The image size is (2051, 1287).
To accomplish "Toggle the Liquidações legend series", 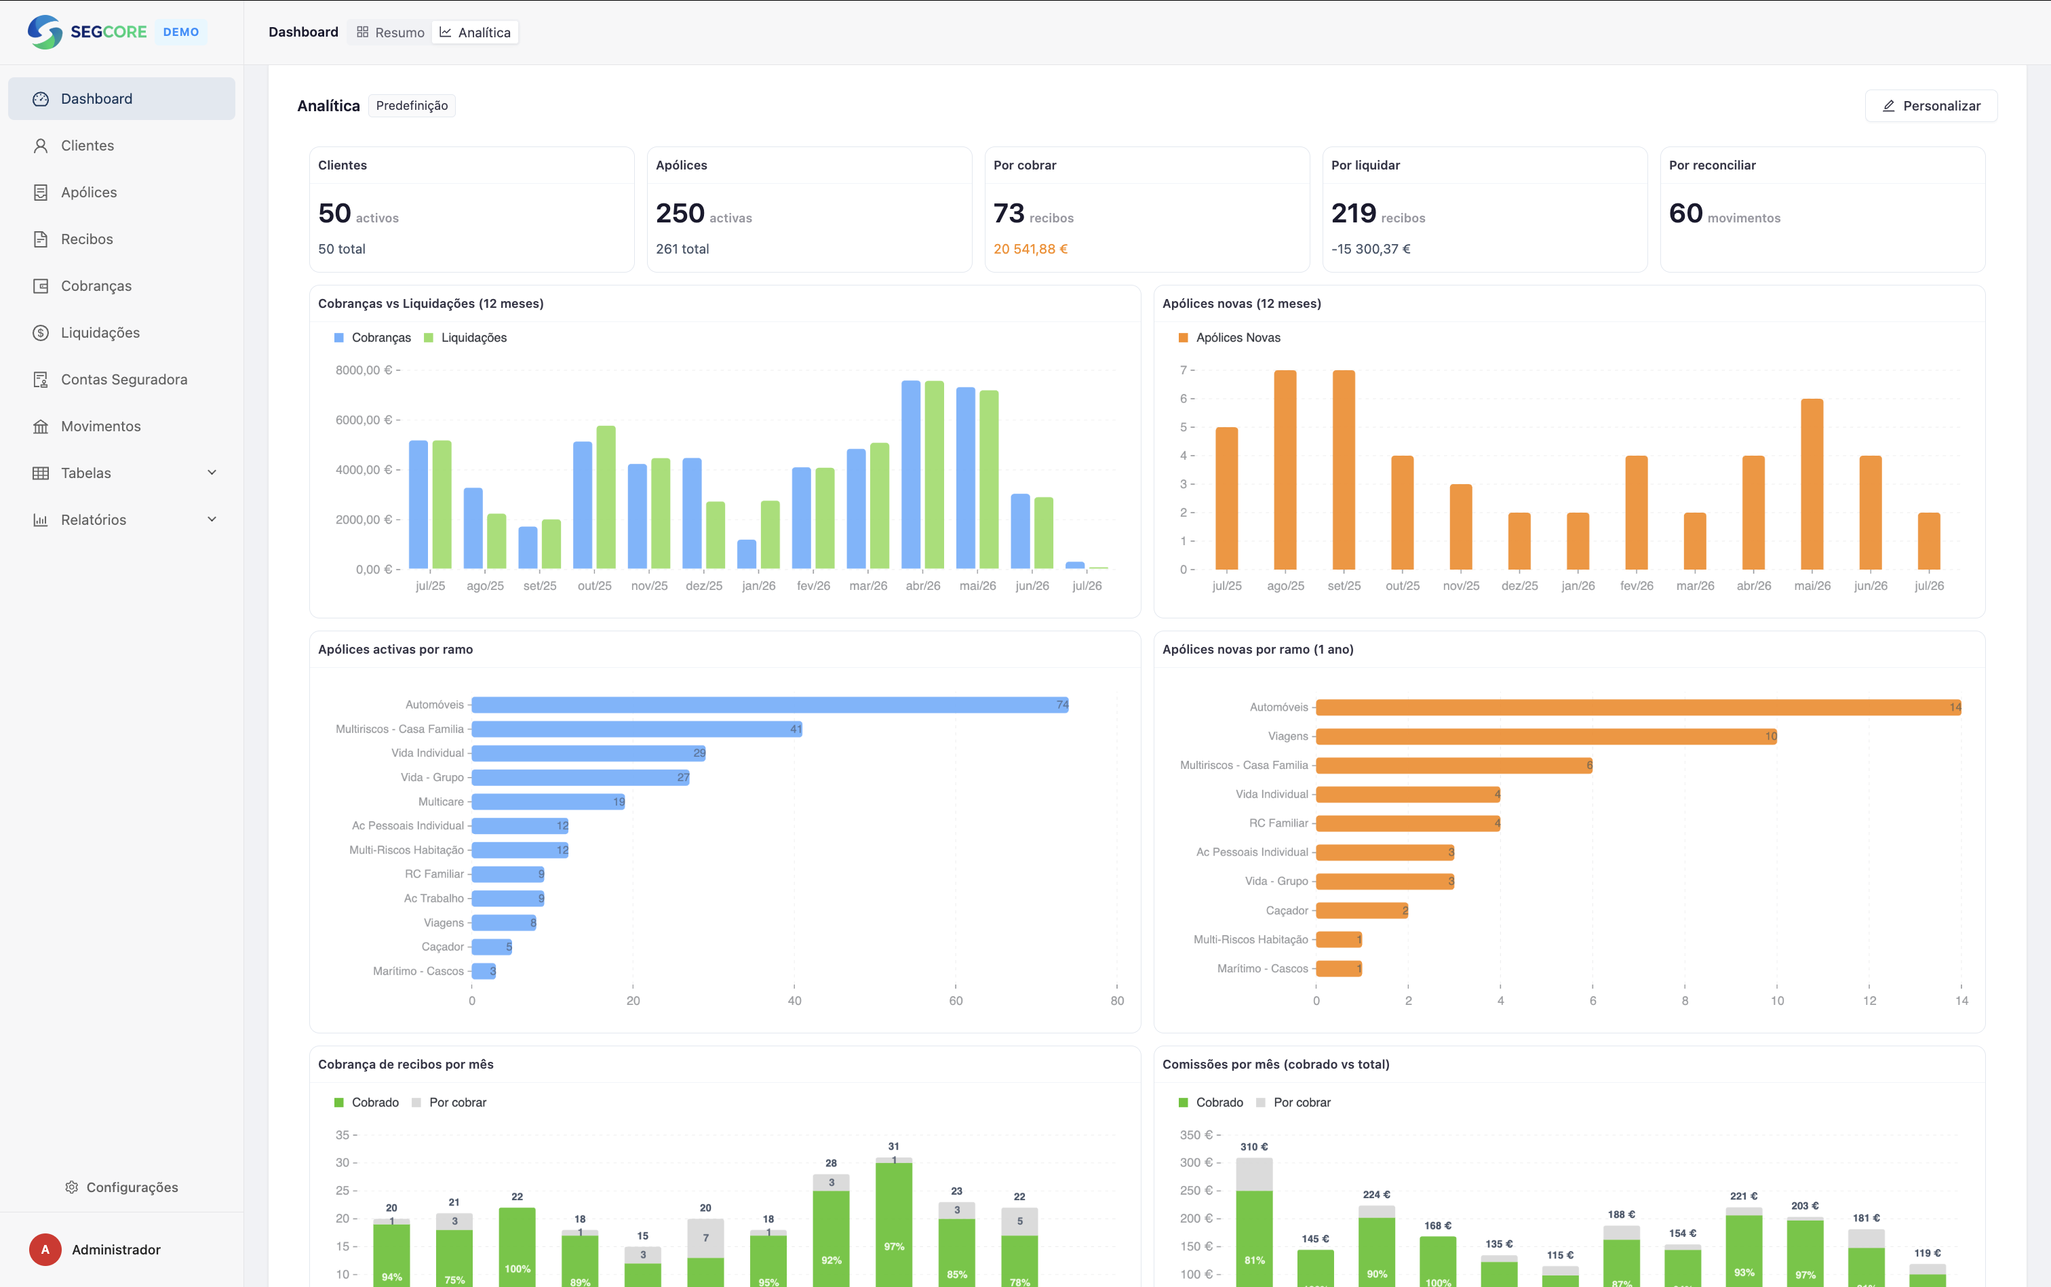I will tap(466, 338).
